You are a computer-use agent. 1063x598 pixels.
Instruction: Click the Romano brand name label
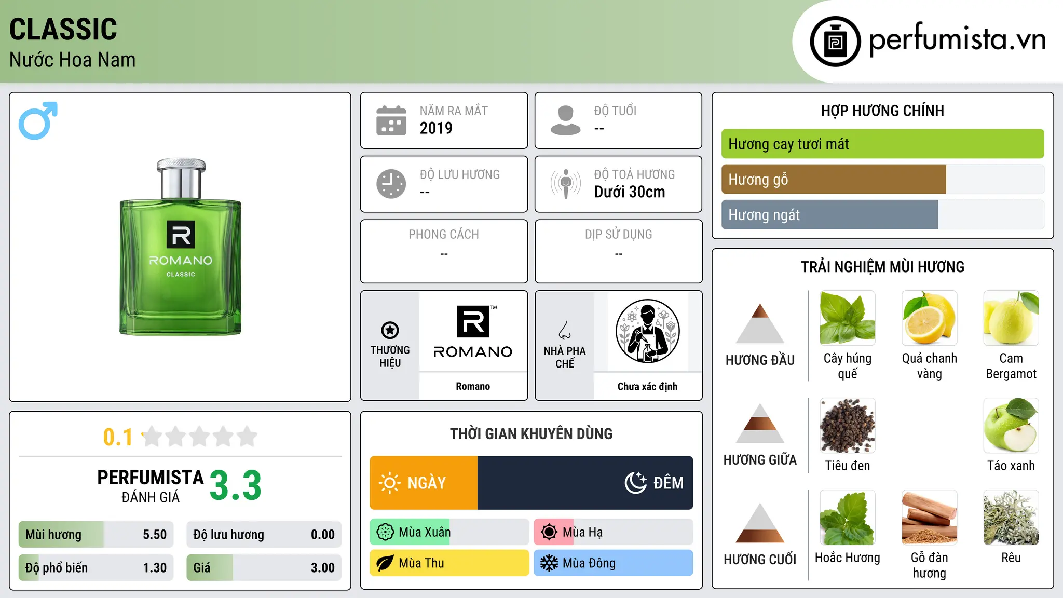tap(473, 386)
